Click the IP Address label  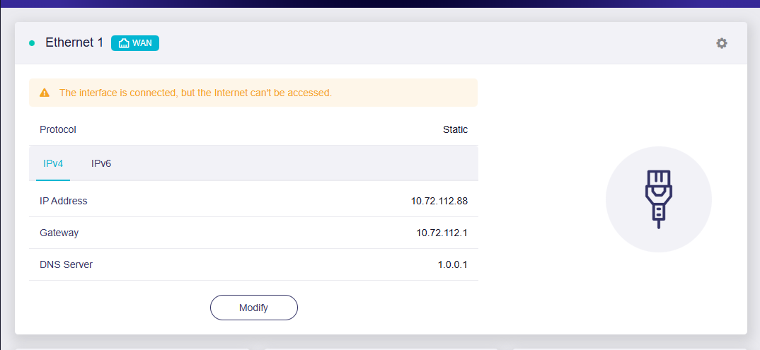[x=64, y=201]
